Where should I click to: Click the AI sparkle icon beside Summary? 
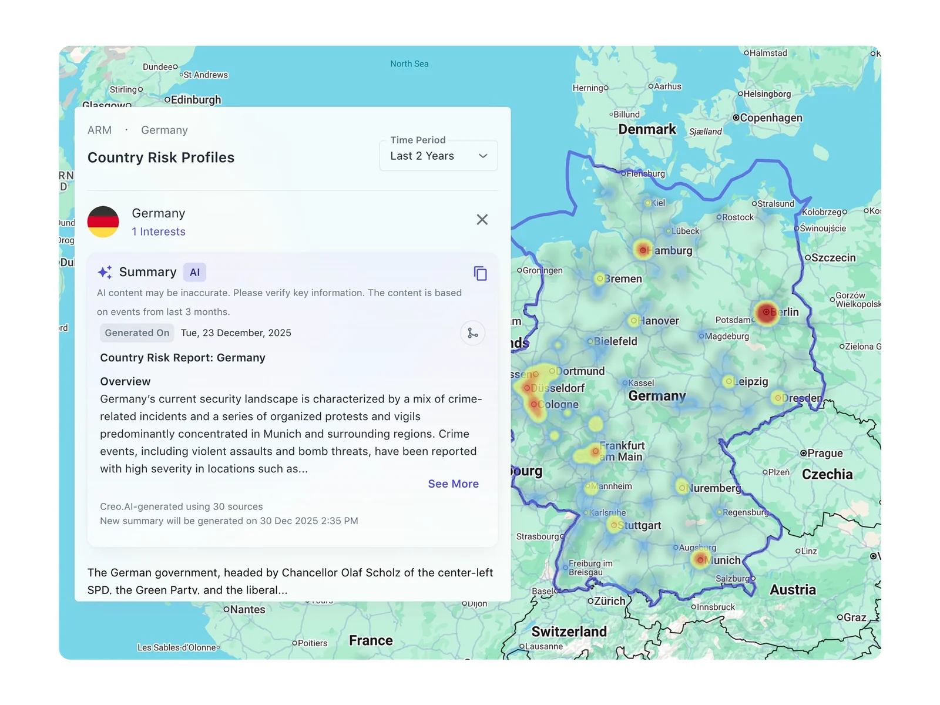click(x=105, y=272)
